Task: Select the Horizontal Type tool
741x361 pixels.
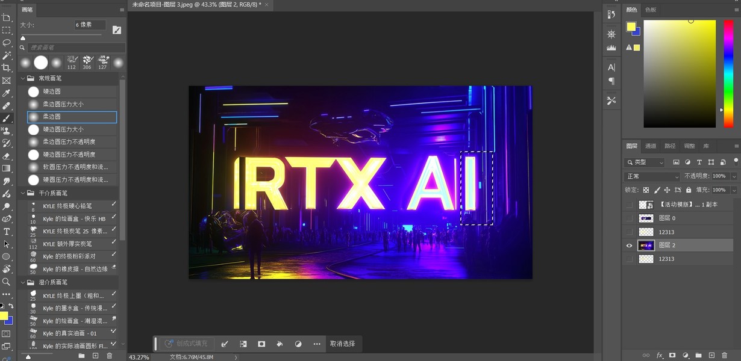Action: 6,232
